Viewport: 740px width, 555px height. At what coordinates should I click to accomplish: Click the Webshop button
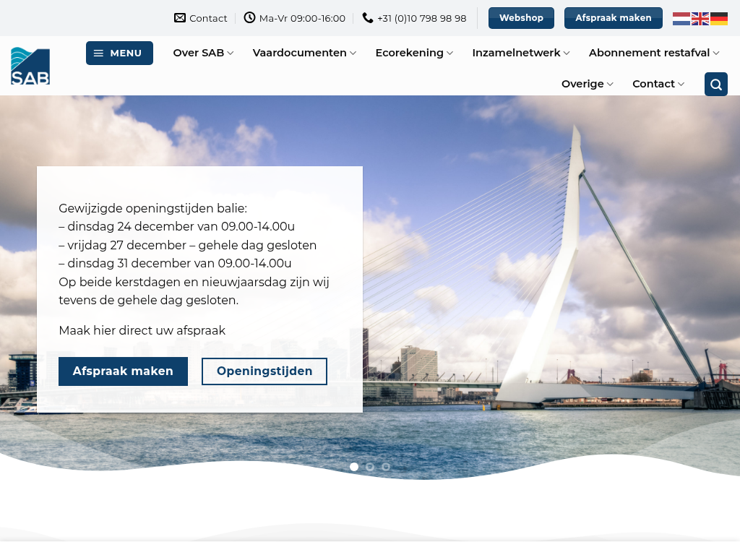[x=521, y=18]
